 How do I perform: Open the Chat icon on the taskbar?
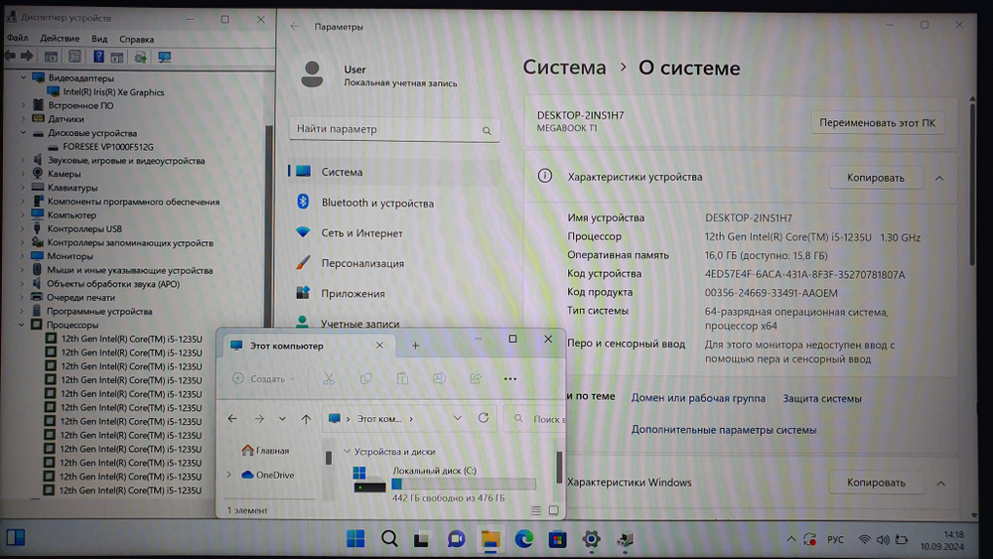[456, 539]
